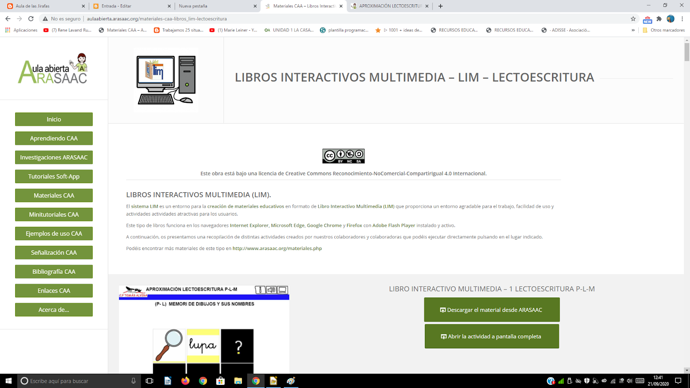690x388 pixels.
Task: Go back using browser back arrow
Action: (x=8, y=19)
